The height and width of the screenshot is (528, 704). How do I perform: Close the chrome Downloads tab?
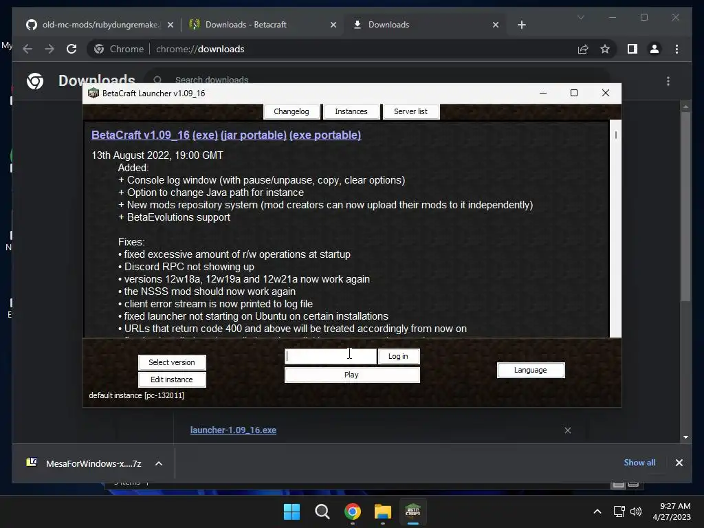pos(496,25)
